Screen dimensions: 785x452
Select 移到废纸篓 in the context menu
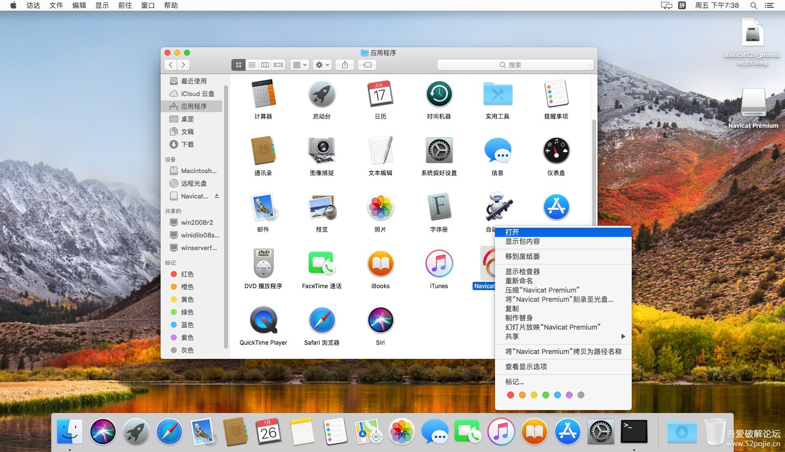tap(563, 256)
